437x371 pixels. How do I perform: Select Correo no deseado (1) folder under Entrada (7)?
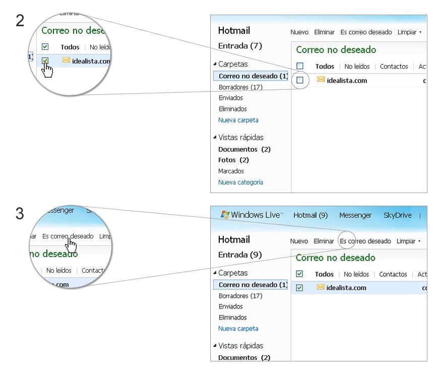(251, 76)
